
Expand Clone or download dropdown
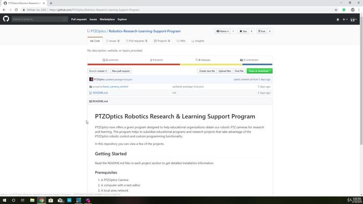(x=260, y=71)
